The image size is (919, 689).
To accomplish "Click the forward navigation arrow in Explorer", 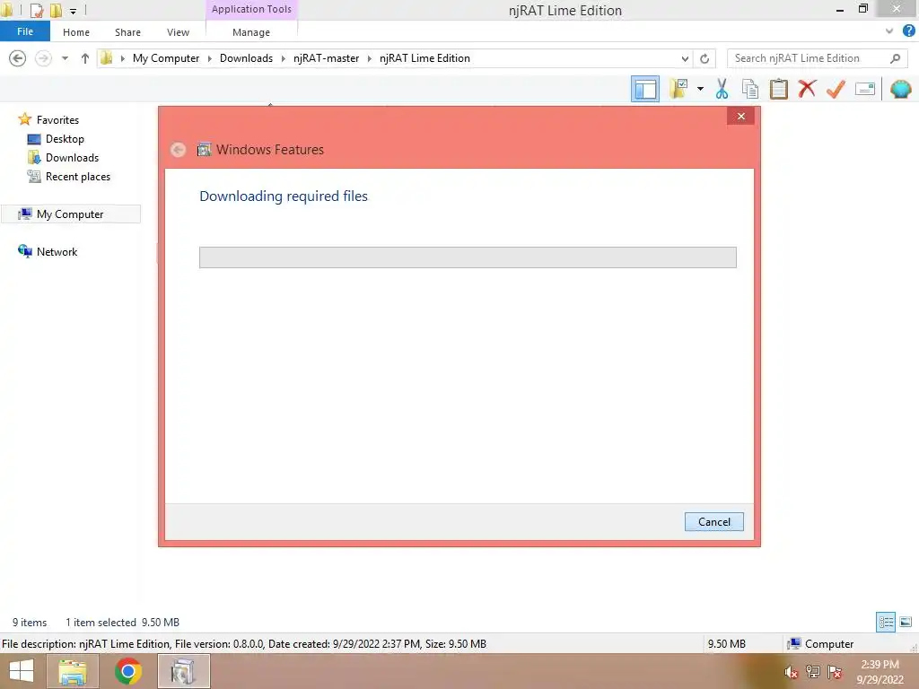I will click(x=43, y=58).
